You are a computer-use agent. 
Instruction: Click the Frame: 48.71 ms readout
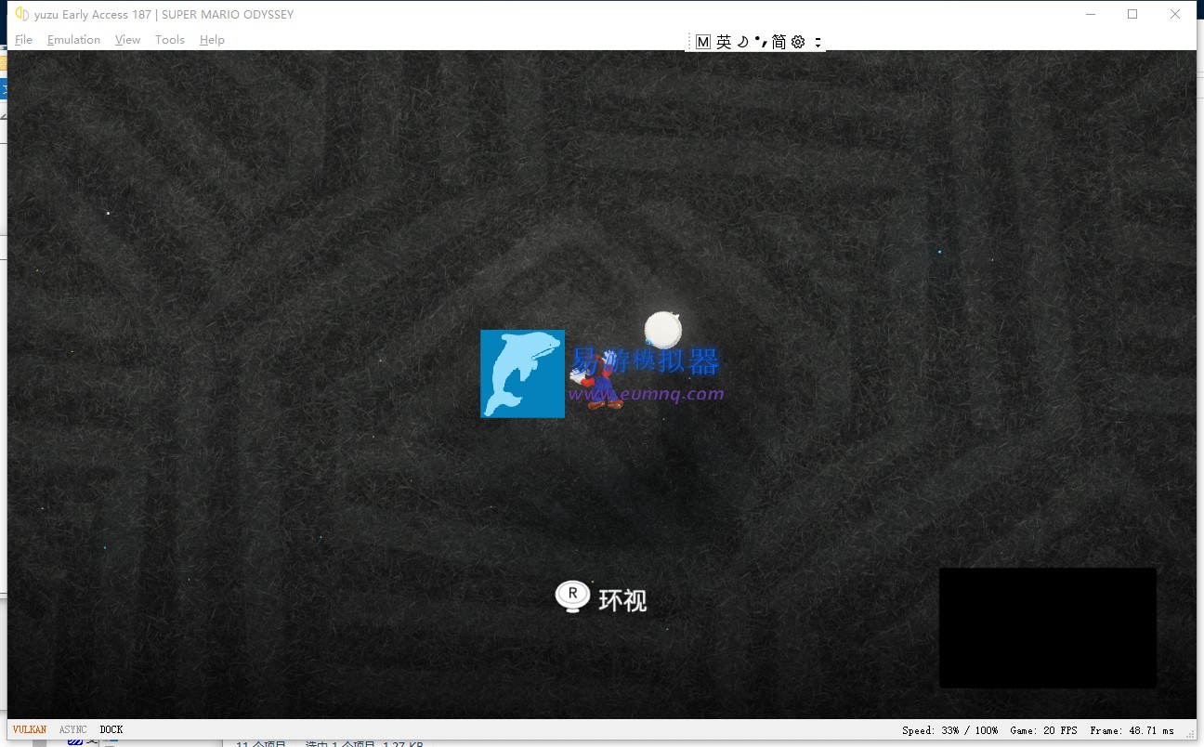pos(1132,730)
